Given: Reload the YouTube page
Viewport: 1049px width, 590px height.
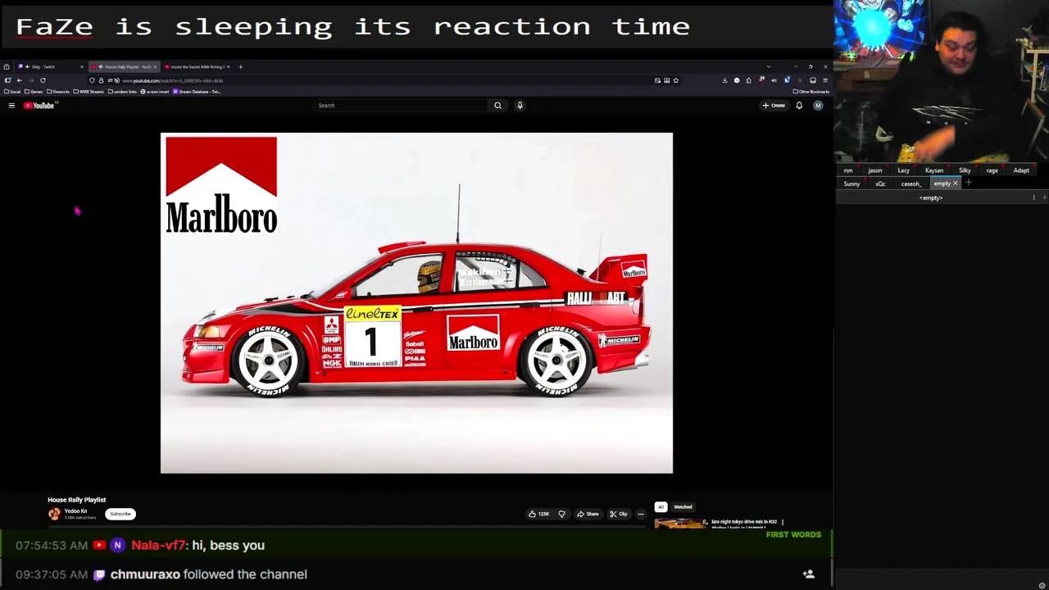Looking at the screenshot, I should pos(43,80).
